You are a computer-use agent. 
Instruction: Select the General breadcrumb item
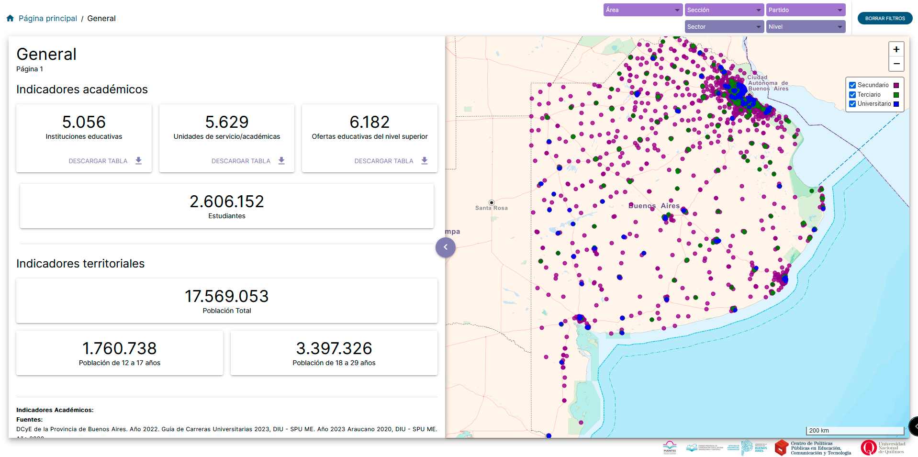[101, 18]
